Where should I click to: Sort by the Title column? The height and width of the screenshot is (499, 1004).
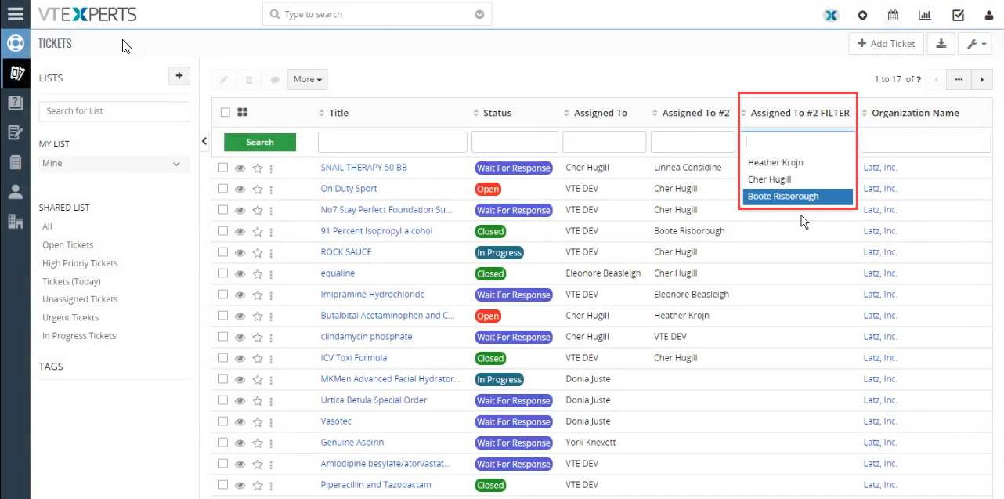(x=338, y=113)
